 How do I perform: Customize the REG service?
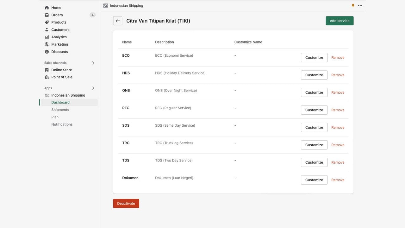tap(314, 110)
